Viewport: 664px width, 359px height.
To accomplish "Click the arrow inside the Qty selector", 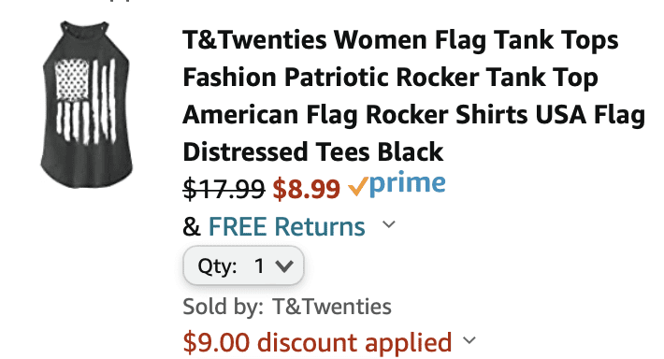I will [x=283, y=266].
